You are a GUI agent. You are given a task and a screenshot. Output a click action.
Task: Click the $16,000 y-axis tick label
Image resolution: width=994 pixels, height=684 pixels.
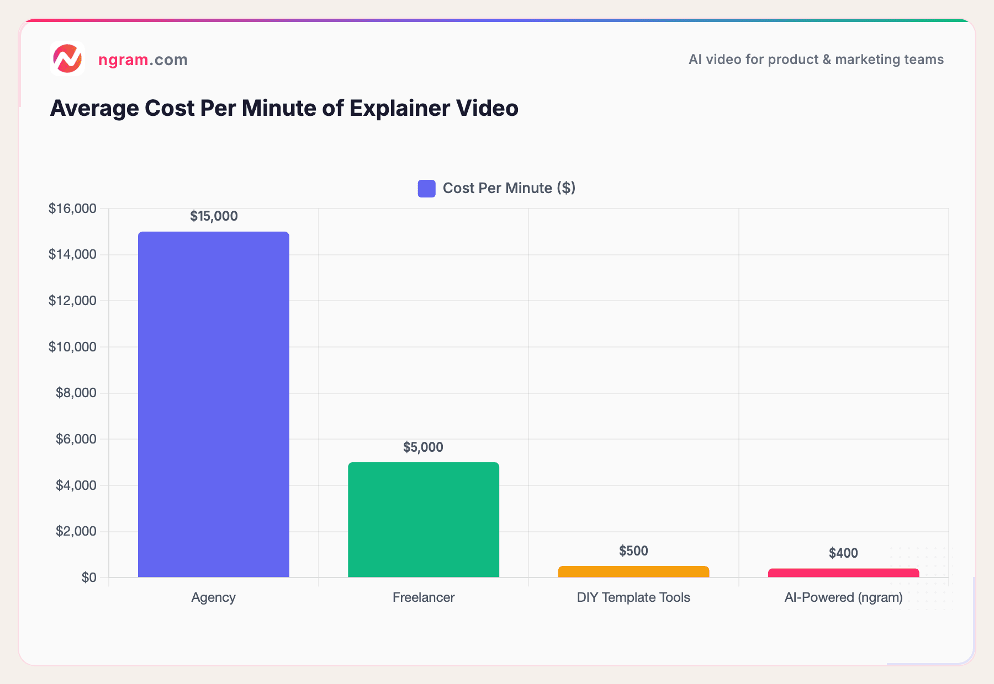pos(71,209)
